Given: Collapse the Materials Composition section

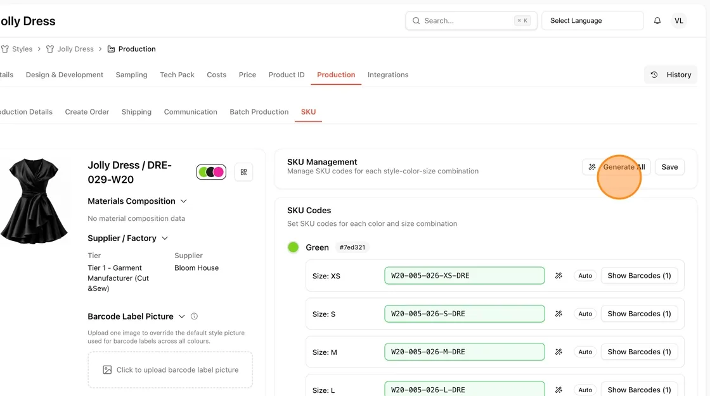Looking at the screenshot, I should click(x=183, y=201).
